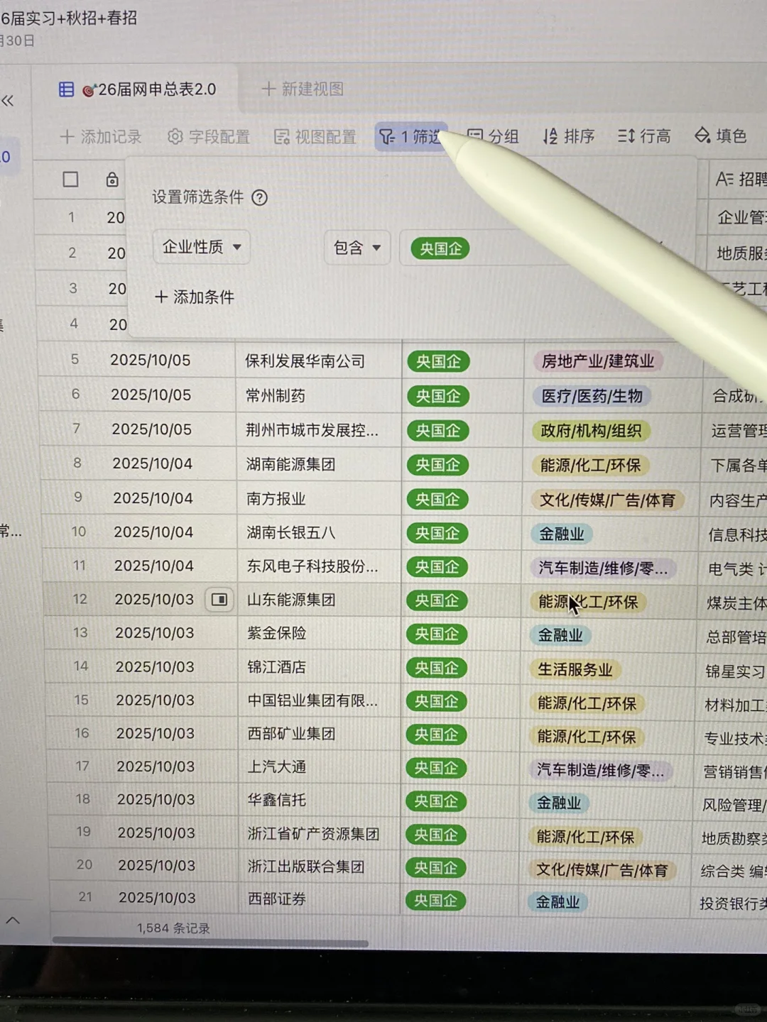
Task: Select company cell 华鑫信托
Action: click(320, 801)
